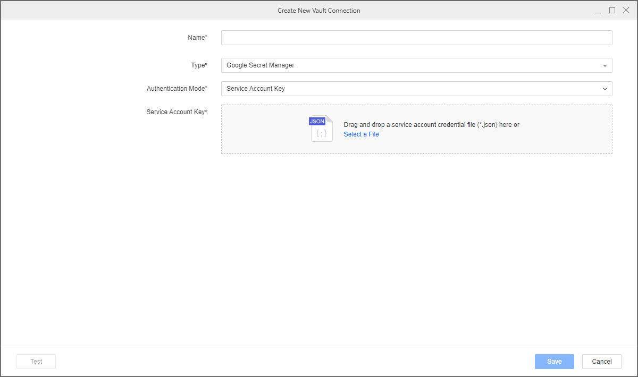Maximize the vault connection dialog window

point(612,10)
